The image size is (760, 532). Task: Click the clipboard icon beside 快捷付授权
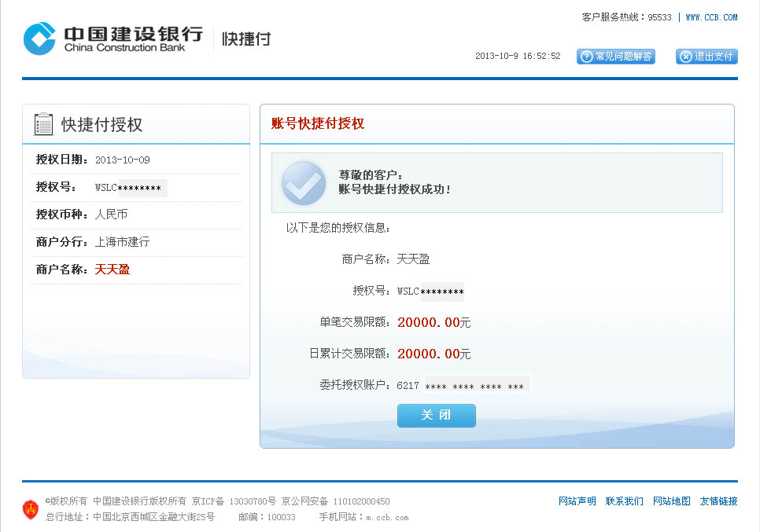pyautogui.click(x=43, y=124)
